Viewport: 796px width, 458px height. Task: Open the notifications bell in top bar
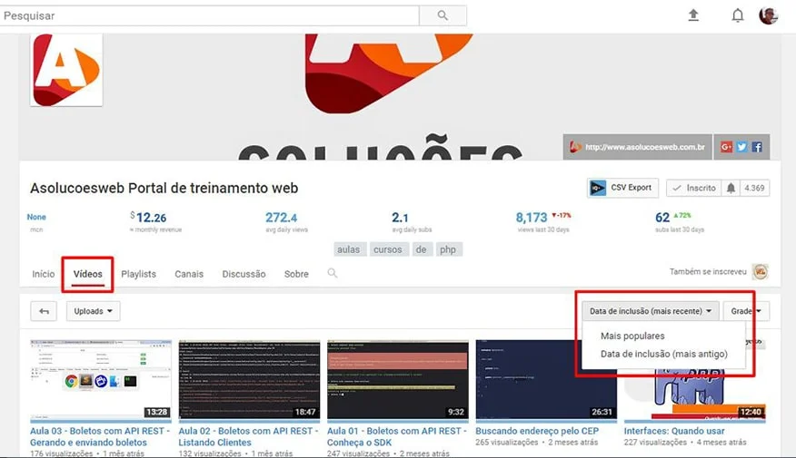tap(738, 15)
